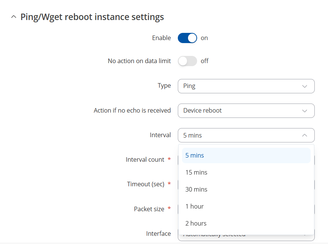Collapse the Ping/Wget reboot instance settings chevron

click(14, 17)
